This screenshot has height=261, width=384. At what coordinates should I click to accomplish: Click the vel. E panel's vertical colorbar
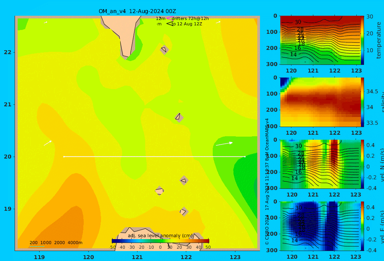pyautogui.click(x=362, y=226)
